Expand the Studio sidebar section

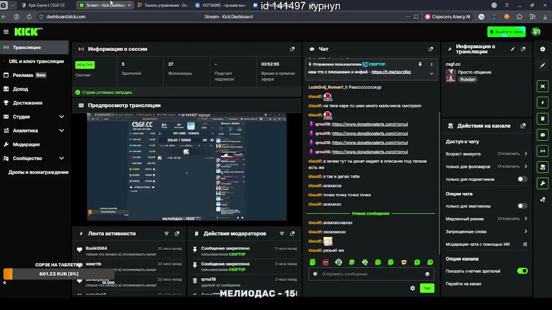(61, 117)
